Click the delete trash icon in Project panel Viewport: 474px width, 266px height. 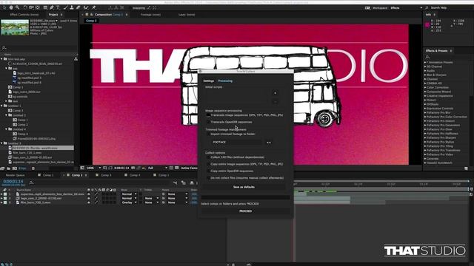[33, 168]
